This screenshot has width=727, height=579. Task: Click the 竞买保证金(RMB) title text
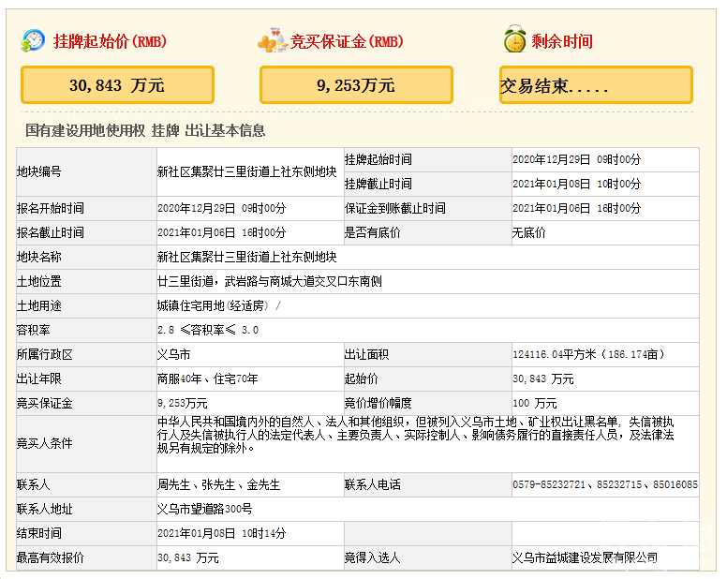tap(347, 41)
